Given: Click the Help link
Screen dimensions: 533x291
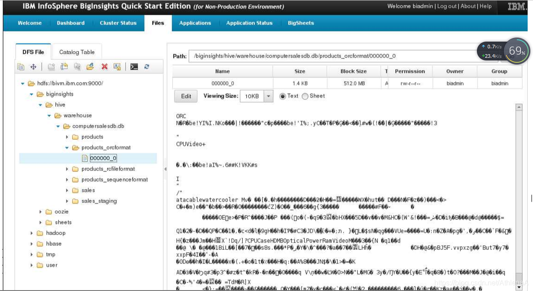Looking at the screenshot, I should 485,6.
